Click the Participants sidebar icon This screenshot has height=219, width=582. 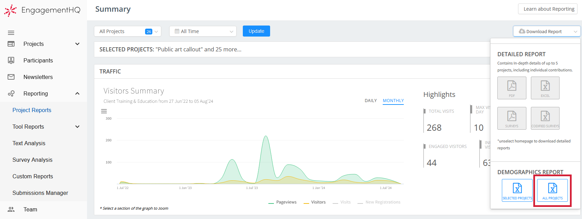tap(11, 60)
